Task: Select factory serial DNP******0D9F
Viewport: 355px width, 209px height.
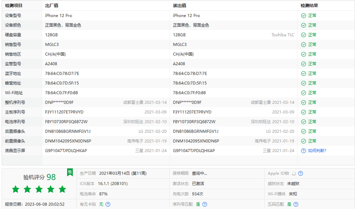Action: coord(59,103)
